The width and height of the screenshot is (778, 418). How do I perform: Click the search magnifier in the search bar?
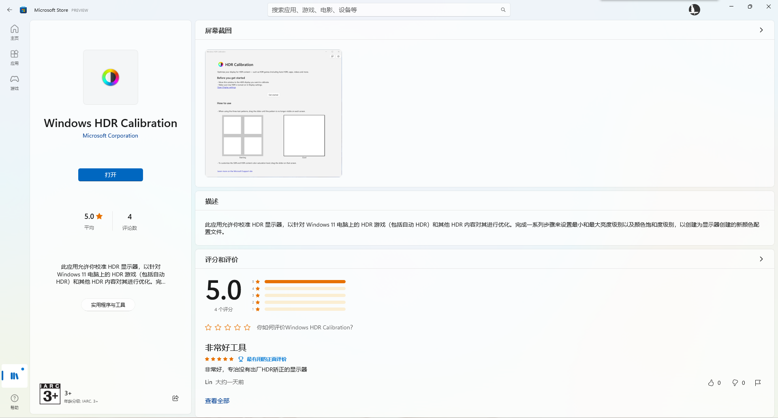click(x=503, y=9)
